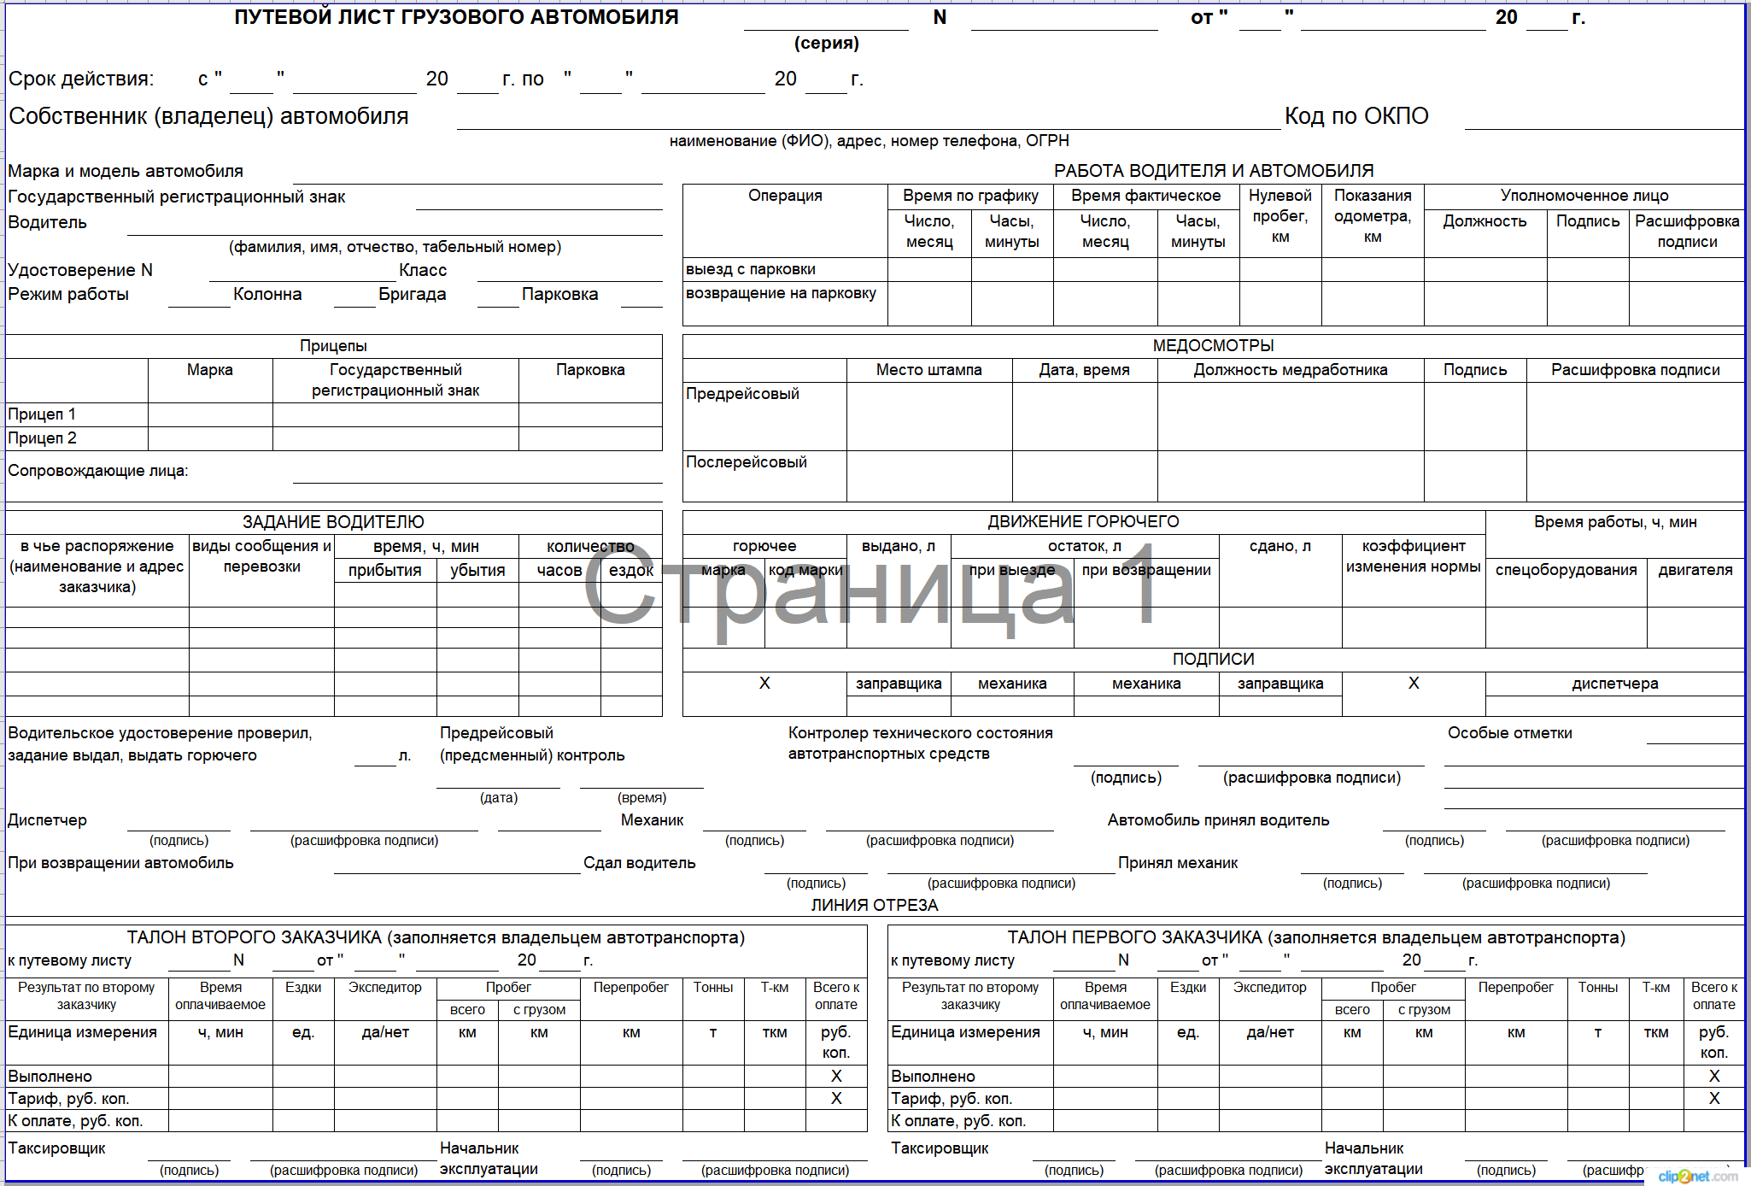Viewport: 1751px width, 1186px height.
Task: Click the 'Принял механик' label
Action: (x=1178, y=863)
